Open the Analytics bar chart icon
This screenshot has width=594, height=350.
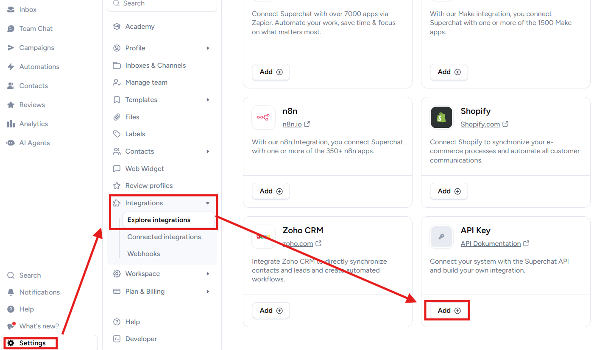(11, 124)
